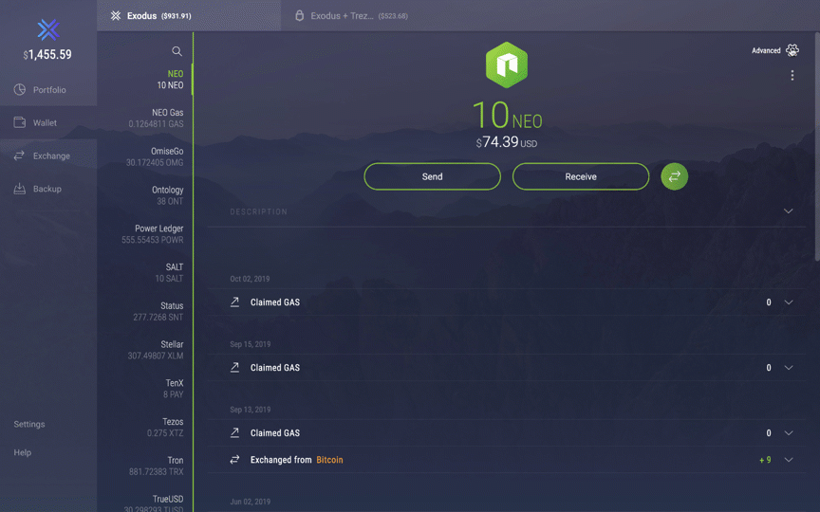
Task: Open Settings in the sidebar
Action: 29,424
